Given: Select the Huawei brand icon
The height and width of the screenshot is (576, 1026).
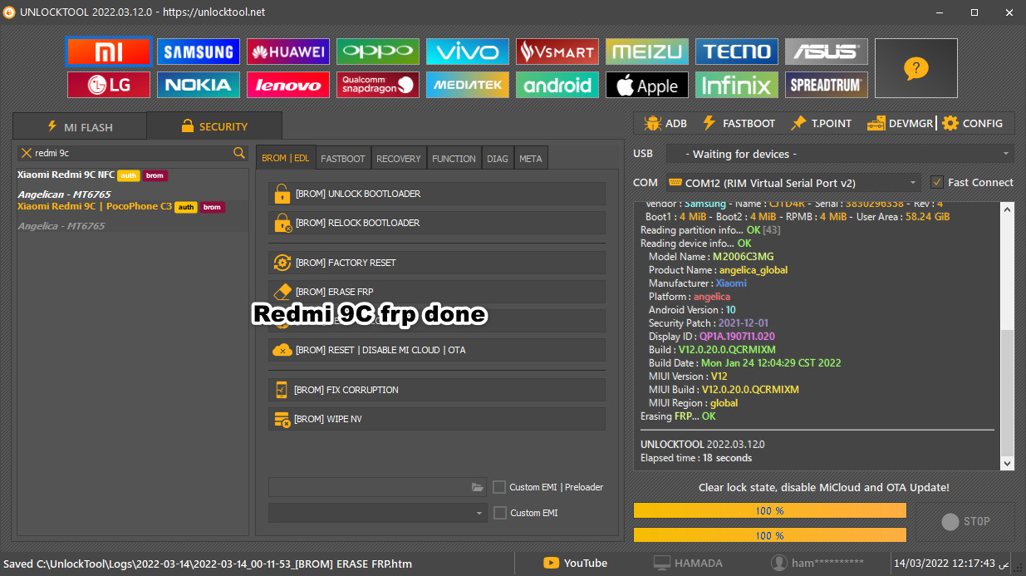Looking at the screenshot, I should pos(287,52).
